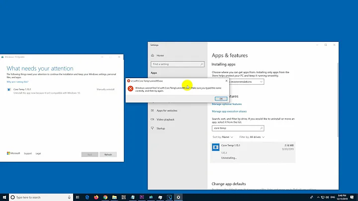The width and height of the screenshot is (358, 201).
Task: Close the uninstall error dialog
Action: (x=226, y=81)
